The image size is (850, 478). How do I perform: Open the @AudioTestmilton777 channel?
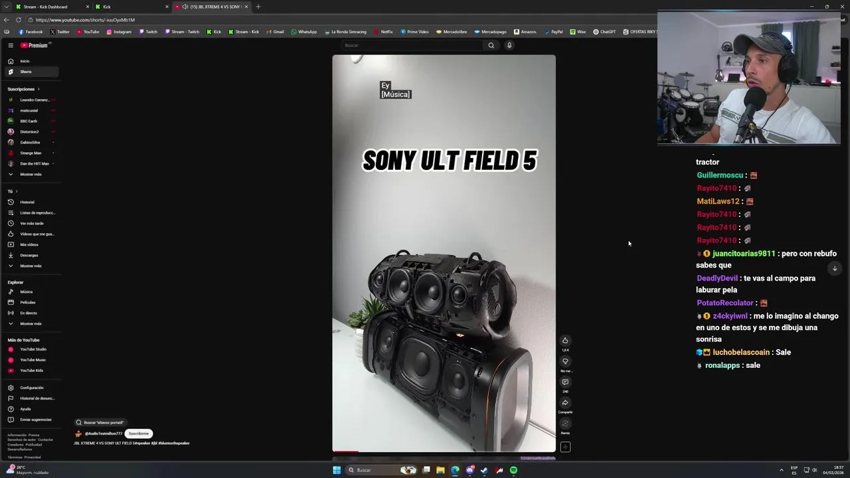click(x=103, y=434)
